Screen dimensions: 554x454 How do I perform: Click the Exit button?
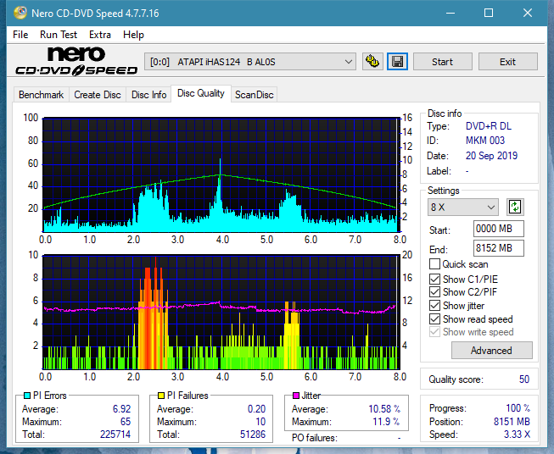pos(507,62)
